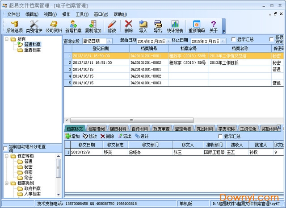Open the 关于 question mark icon
Screen dimensions: 286x208
214,26
